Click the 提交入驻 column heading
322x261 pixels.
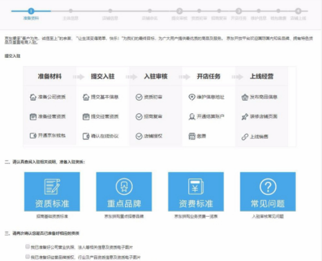tap(102, 76)
